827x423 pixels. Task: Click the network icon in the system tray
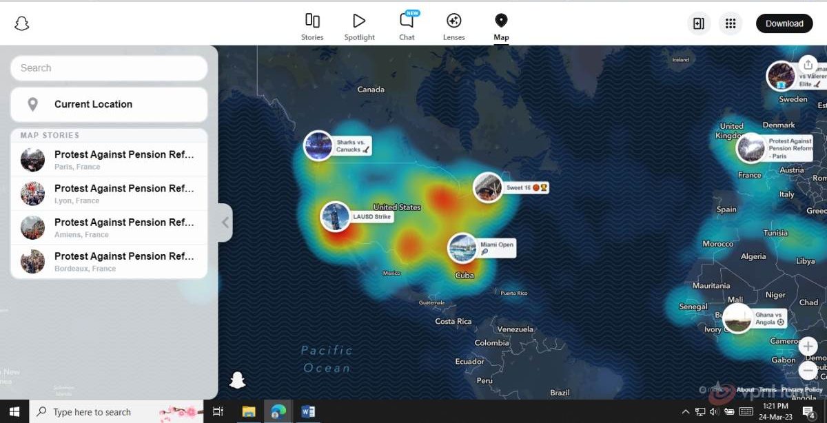click(700, 412)
